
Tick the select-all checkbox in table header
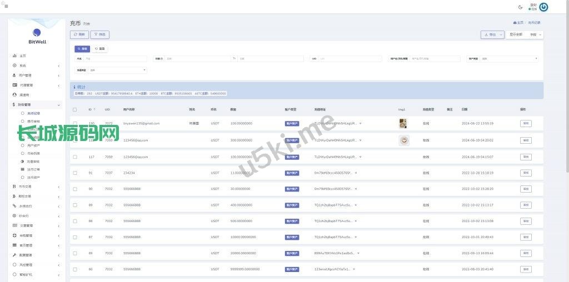(x=75, y=109)
